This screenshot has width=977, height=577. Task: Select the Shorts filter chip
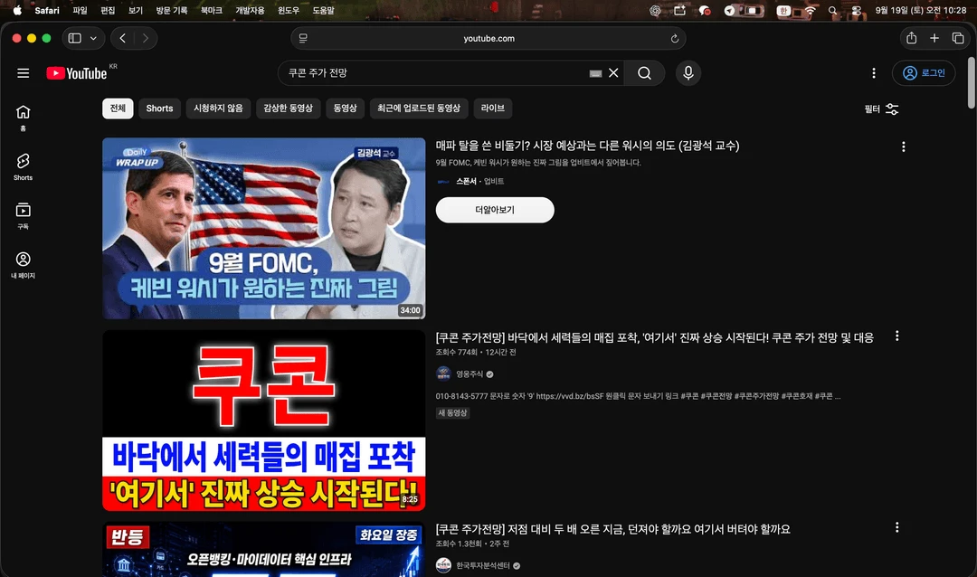point(159,109)
